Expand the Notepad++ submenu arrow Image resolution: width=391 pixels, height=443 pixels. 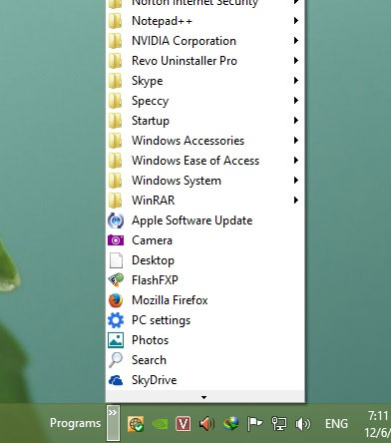[295, 21]
